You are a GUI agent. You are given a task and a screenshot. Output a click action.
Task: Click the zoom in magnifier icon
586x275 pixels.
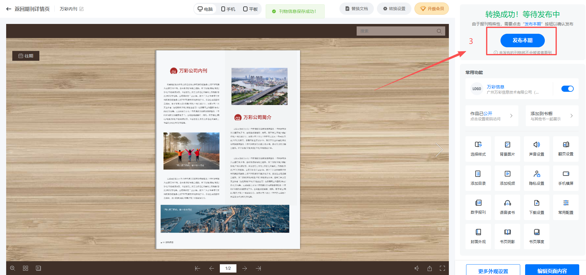(x=13, y=268)
